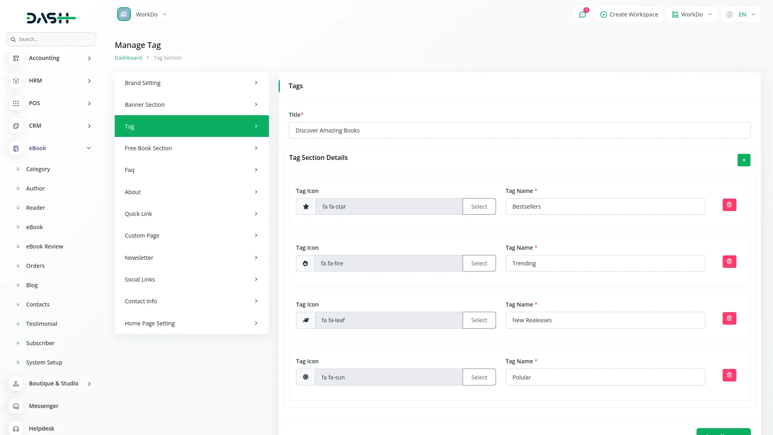
Task: Delete the Bestsellers tag row
Action: tap(729, 205)
